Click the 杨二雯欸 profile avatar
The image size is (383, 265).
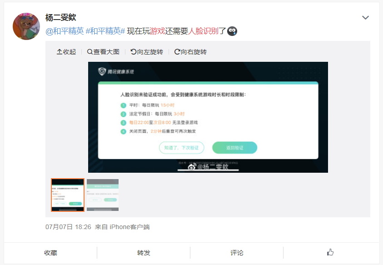pyautogui.click(x=26, y=26)
